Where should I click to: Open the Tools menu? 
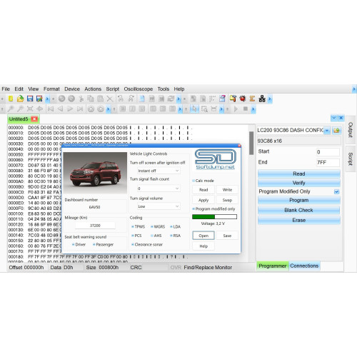(x=164, y=89)
